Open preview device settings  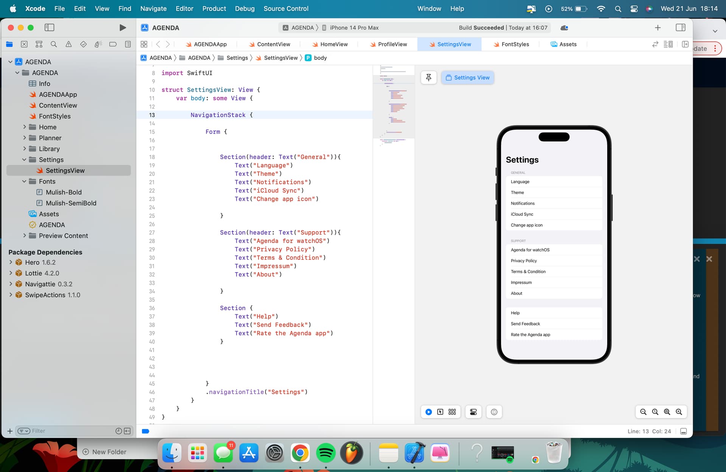point(473,412)
